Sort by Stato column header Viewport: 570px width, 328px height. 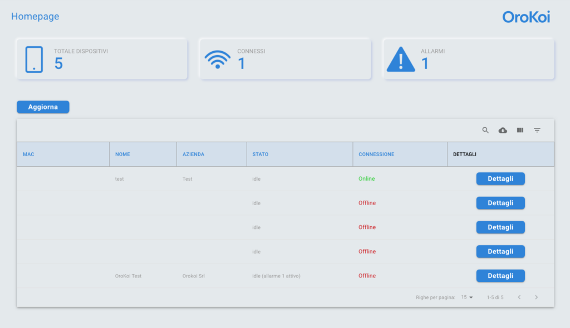click(260, 154)
